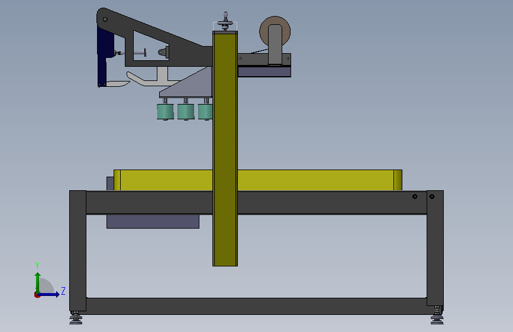Select the right leg of the dark frame
This screenshot has height=332, width=513.
tap(435, 248)
